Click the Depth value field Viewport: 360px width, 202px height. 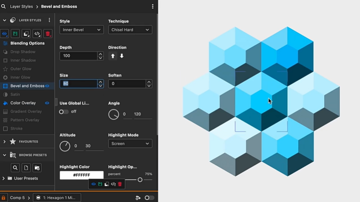78,56
